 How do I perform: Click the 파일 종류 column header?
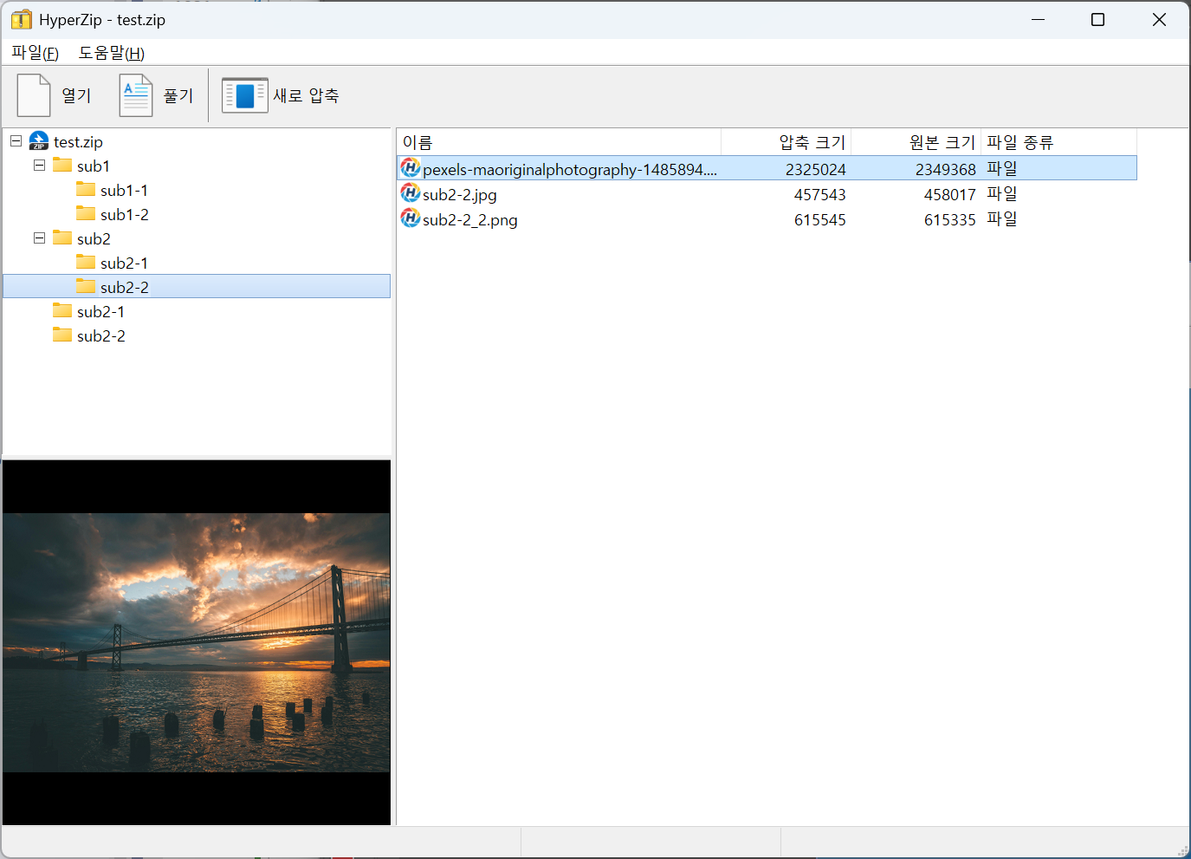tap(1057, 142)
